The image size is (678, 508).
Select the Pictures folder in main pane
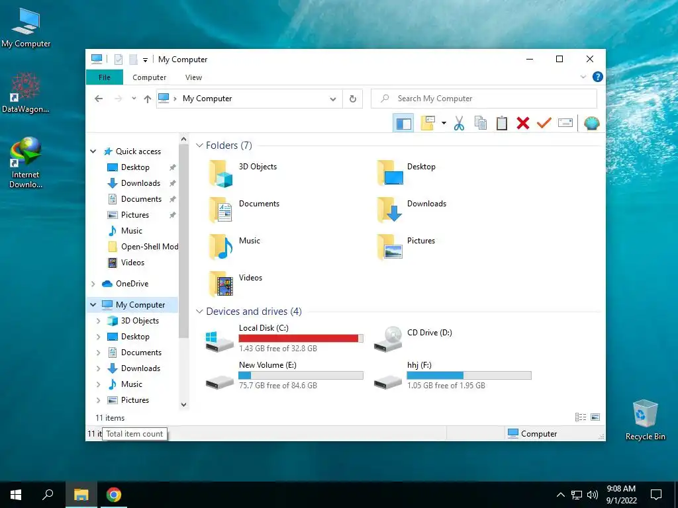[406, 247]
